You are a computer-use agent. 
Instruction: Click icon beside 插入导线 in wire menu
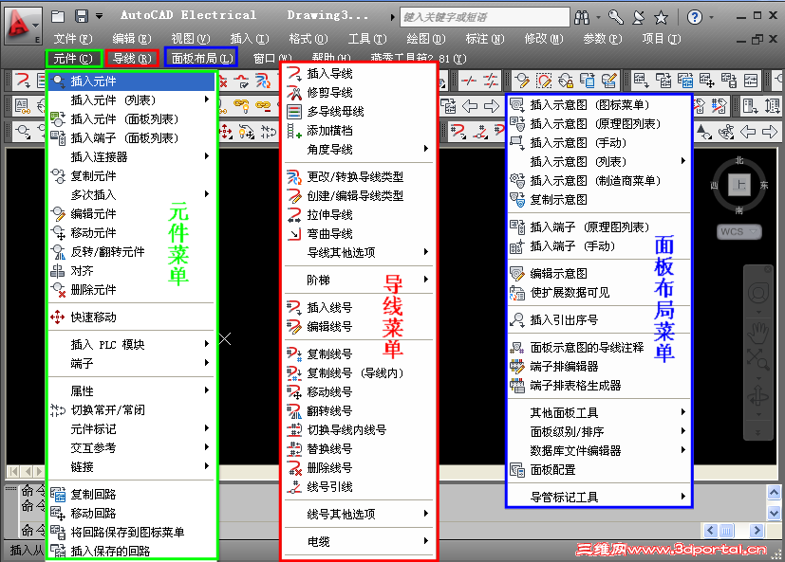294,74
